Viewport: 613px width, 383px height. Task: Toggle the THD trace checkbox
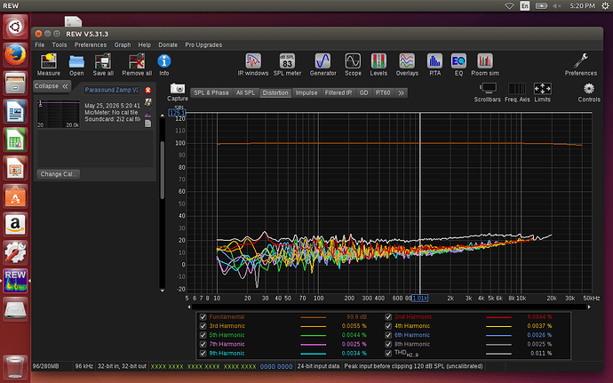click(x=388, y=354)
